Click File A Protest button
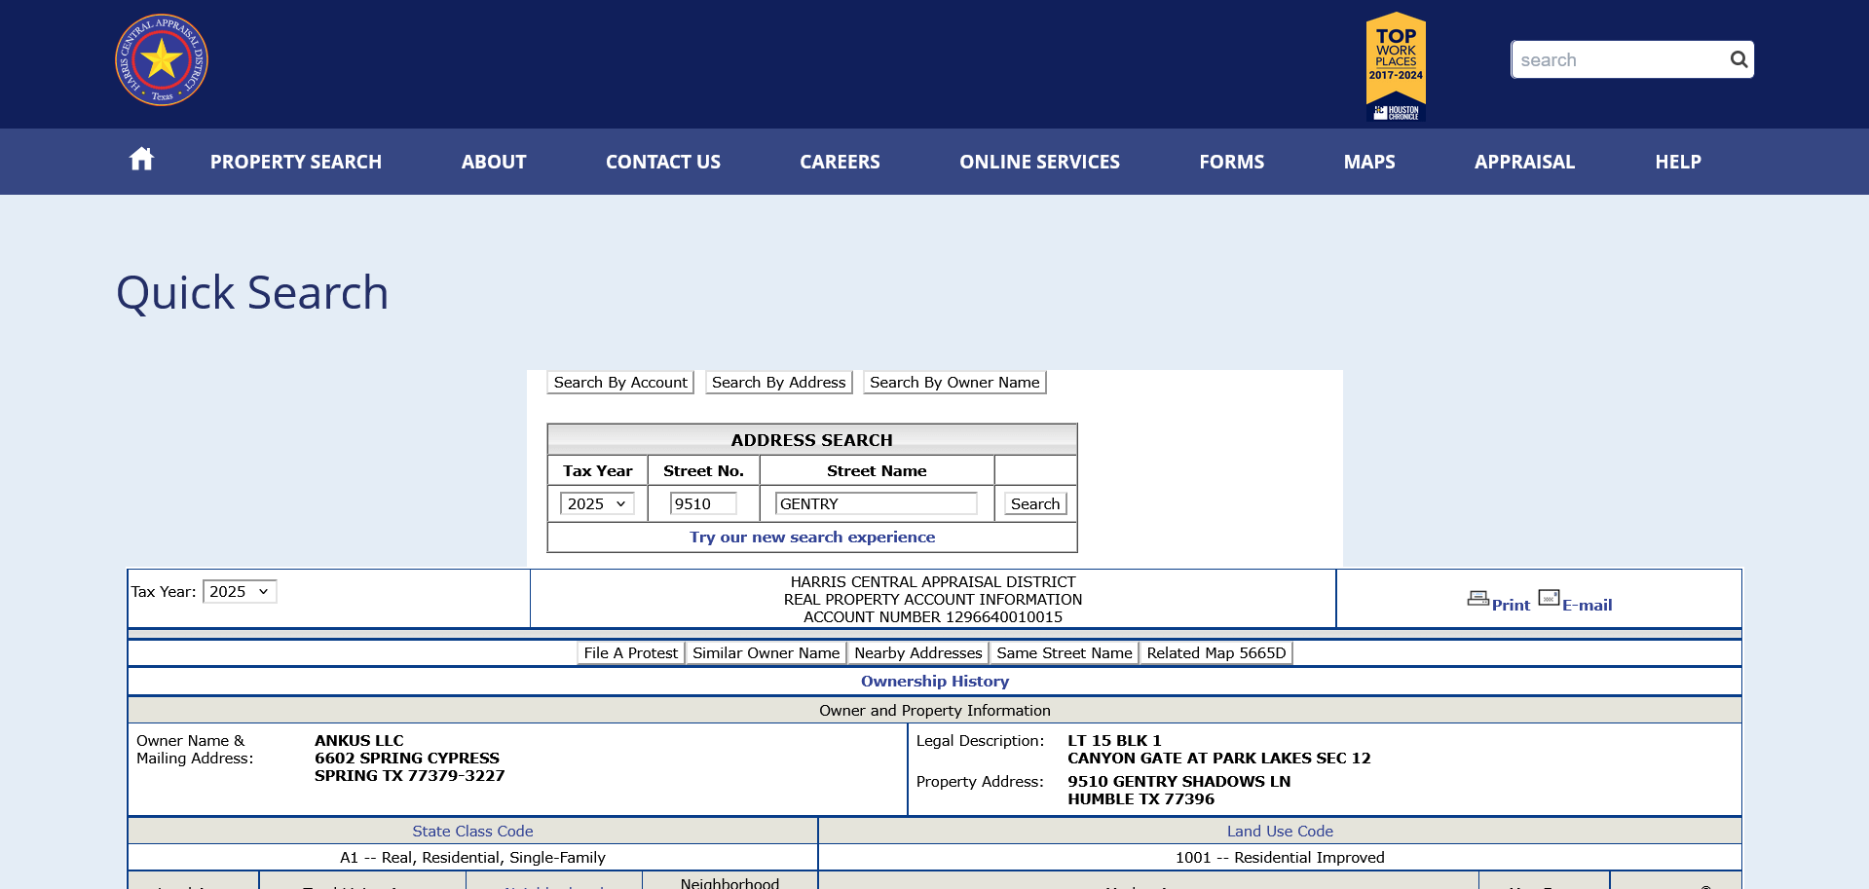Image resolution: width=1869 pixels, height=889 pixels. coord(631,653)
